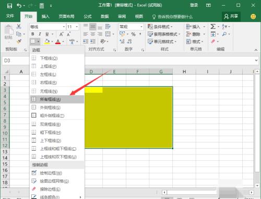The height and width of the screenshot is (199, 261).
Task: Switch to the 插入 ribbon tab
Action: [45, 17]
